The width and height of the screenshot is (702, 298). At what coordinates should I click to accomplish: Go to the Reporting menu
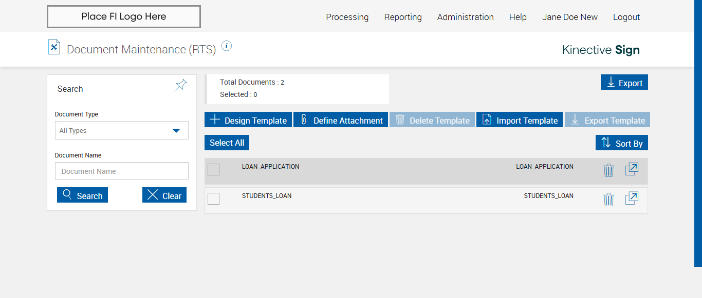(403, 17)
